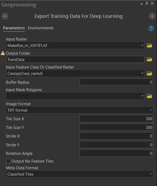The width and height of the screenshot is (157, 186).
Task: Pin the Geoprocessing pane
Action: pos(147,3)
